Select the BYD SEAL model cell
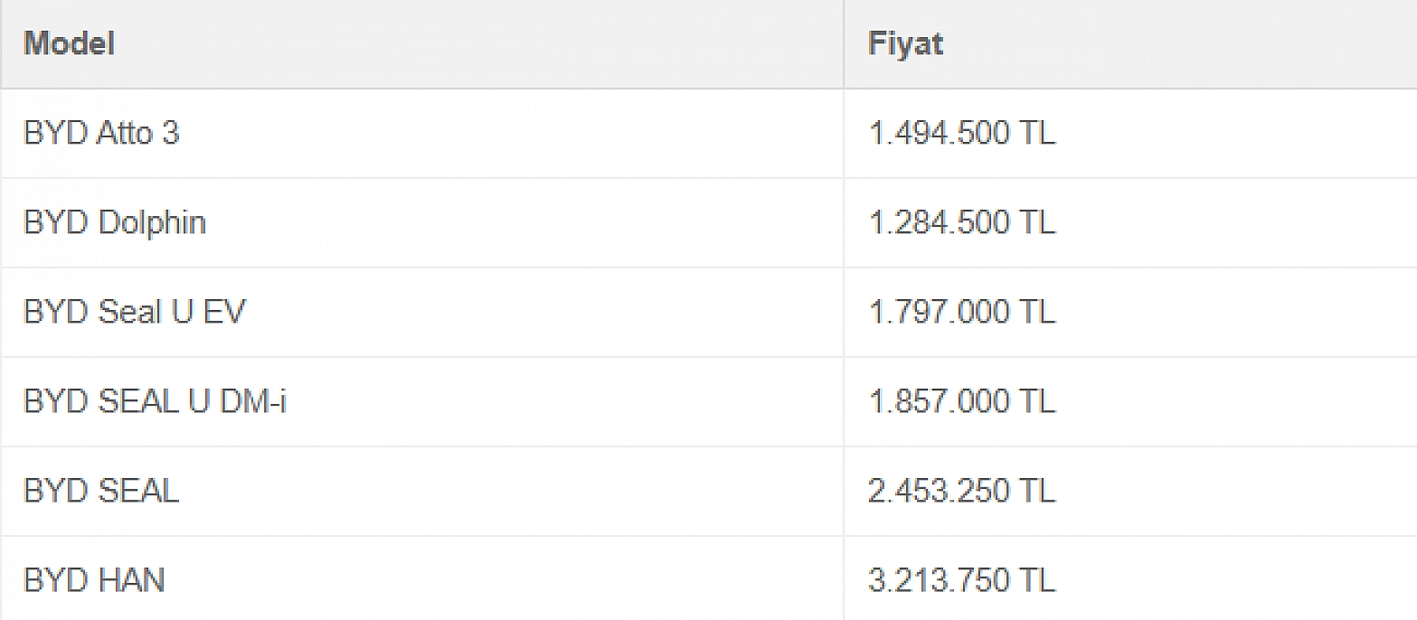 pos(421,492)
